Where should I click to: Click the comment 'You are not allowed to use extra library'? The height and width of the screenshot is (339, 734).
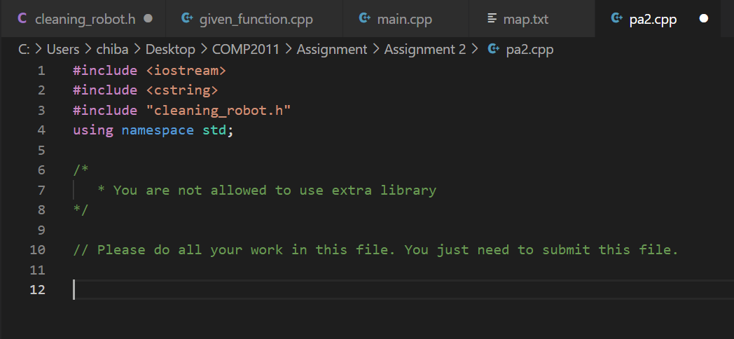(275, 190)
